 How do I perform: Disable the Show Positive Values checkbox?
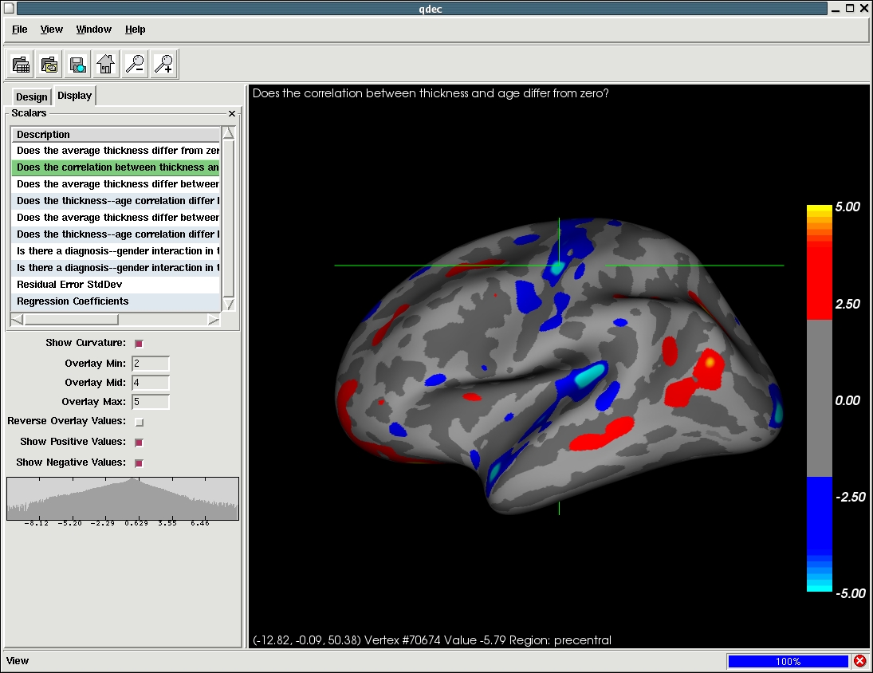click(139, 443)
